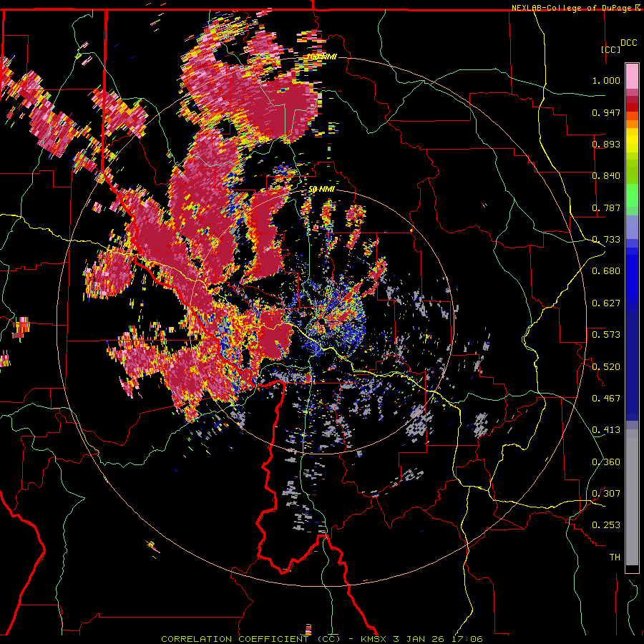Click the 0.947 legend value
Image resolution: width=644 pixels, height=644 pixels.
[x=606, y=112]
